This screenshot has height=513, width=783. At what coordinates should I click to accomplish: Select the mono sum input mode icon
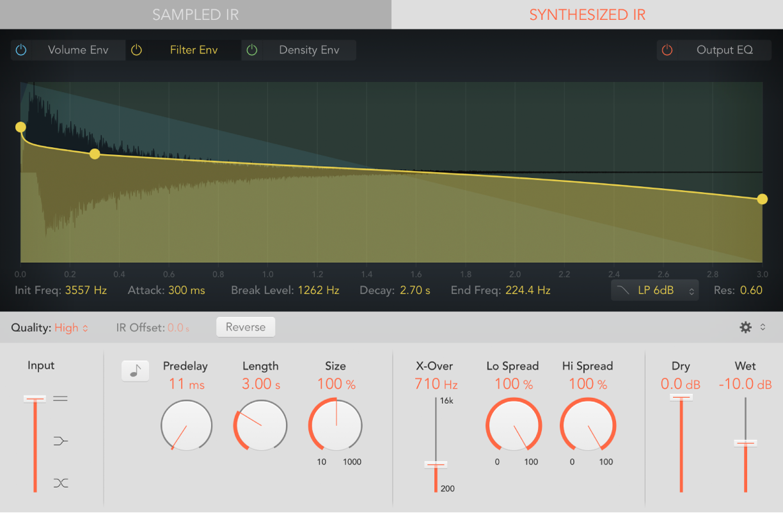[61, 441]
